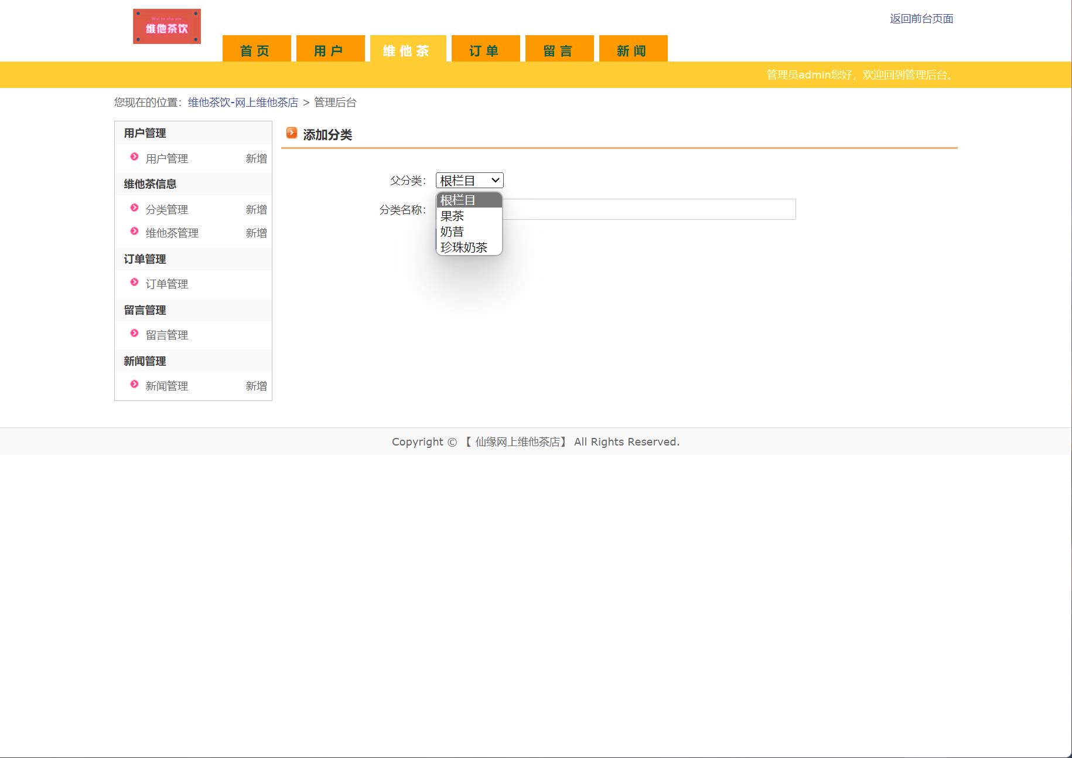Click the orange arrow icon beside 添加分类

291,132
